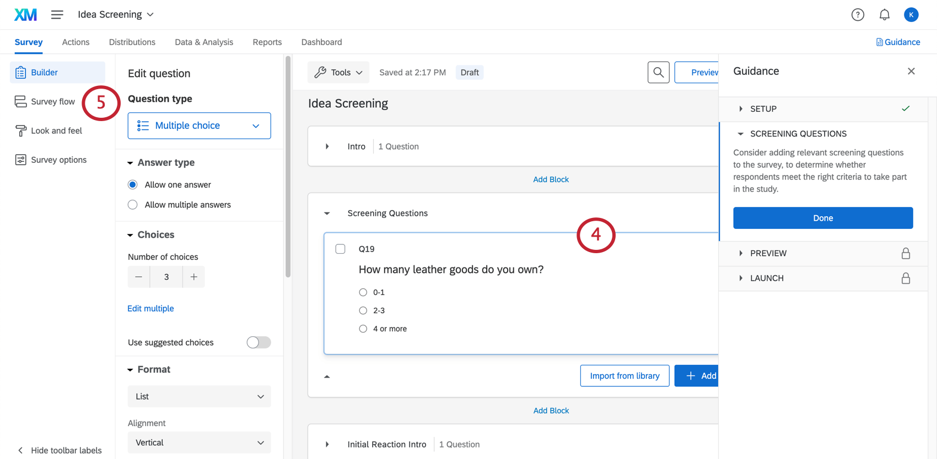
Task: Enable Use suggested choices toggle
Action: [x=259, y=342]
